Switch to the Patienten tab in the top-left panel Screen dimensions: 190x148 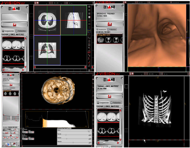click(20, 31)
